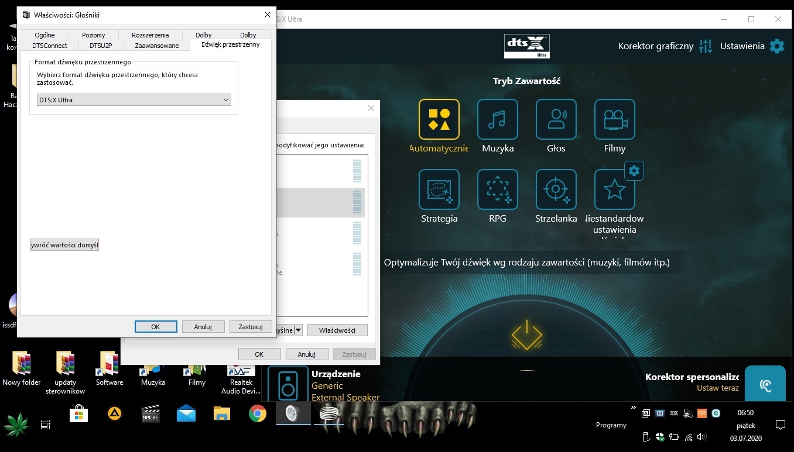Switch to the DTSConnect tab

coord(49,45)
